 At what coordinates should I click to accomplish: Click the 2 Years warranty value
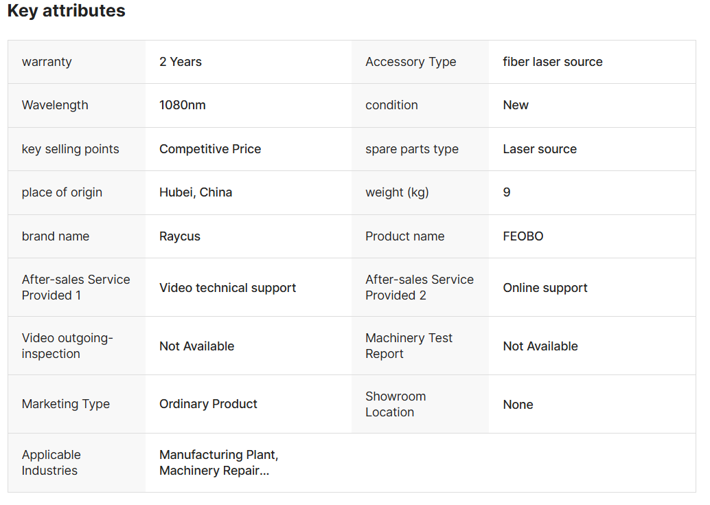coord(180,62)
